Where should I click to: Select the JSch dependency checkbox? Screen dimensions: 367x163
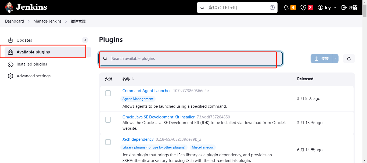(108, 142)
